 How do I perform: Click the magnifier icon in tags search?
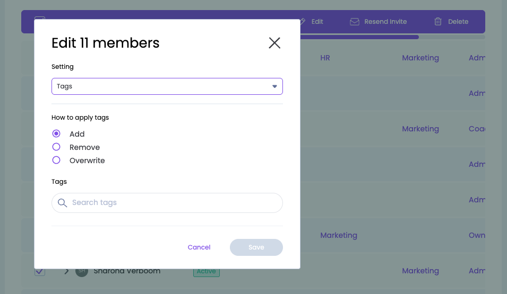[63, 203]
